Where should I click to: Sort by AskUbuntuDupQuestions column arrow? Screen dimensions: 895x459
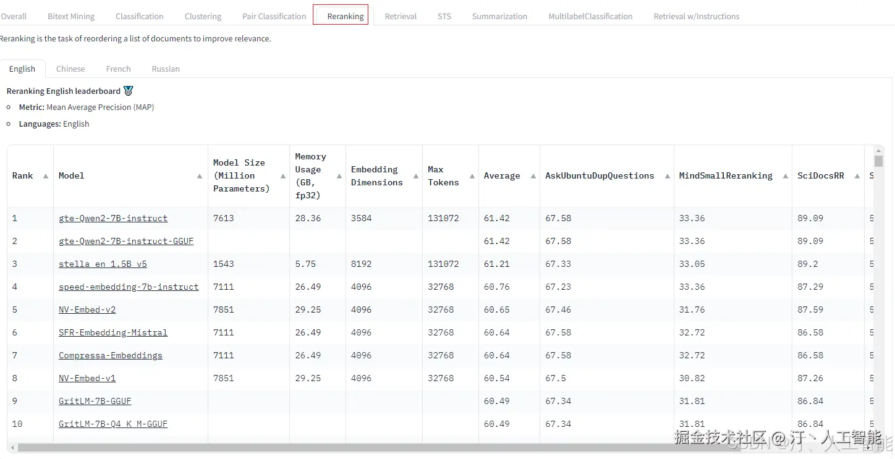[667, 176]
